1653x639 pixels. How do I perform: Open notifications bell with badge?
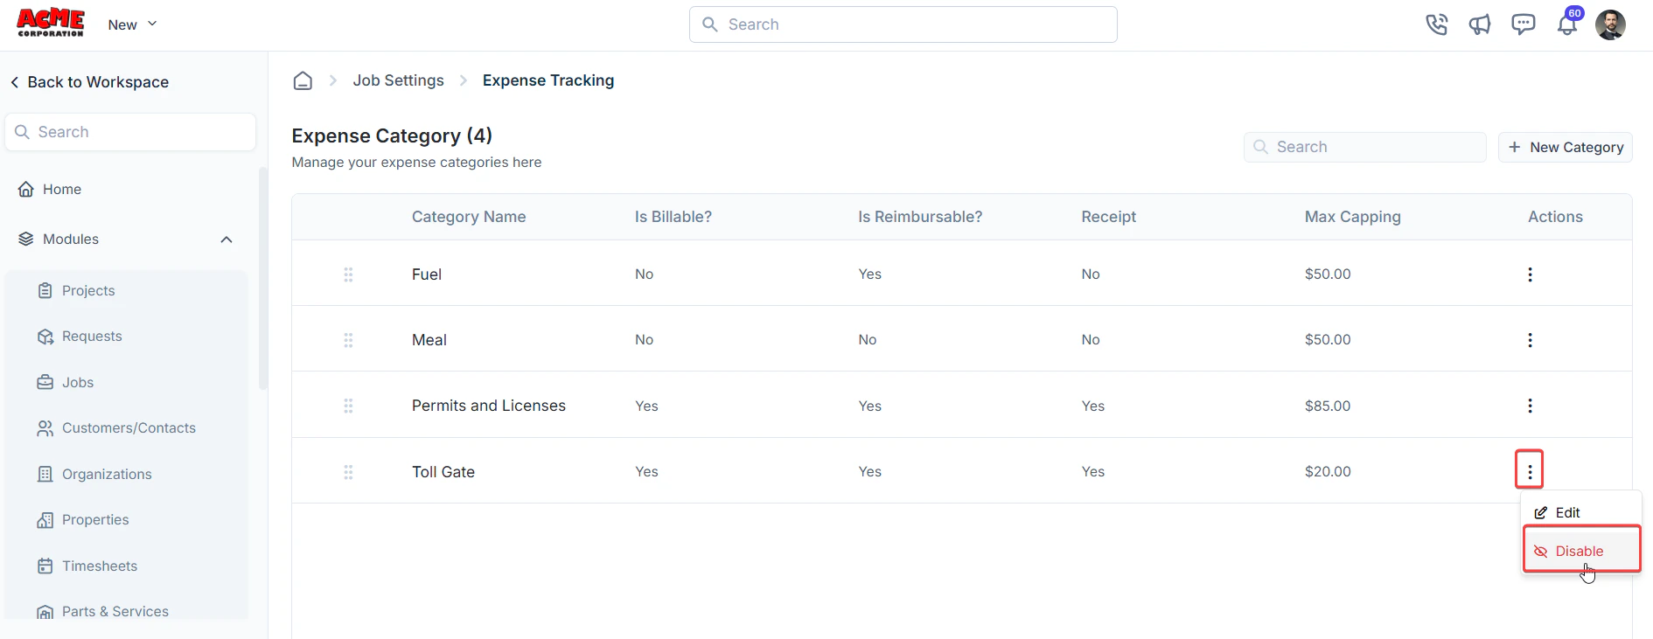click(1567, 24)
